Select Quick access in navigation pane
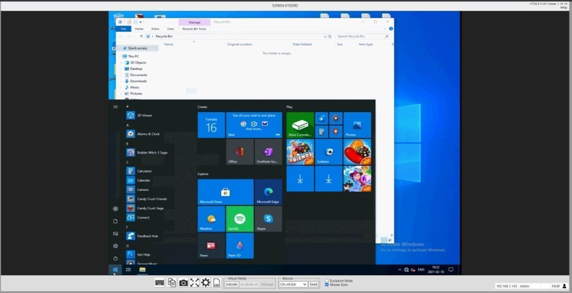The width and height of the screenshot is (572, 293). click(137, 48)
